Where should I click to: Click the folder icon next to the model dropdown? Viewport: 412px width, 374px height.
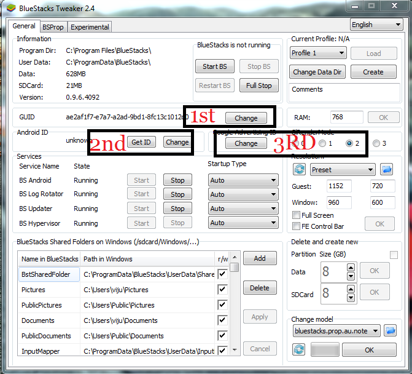click(391, 330)
